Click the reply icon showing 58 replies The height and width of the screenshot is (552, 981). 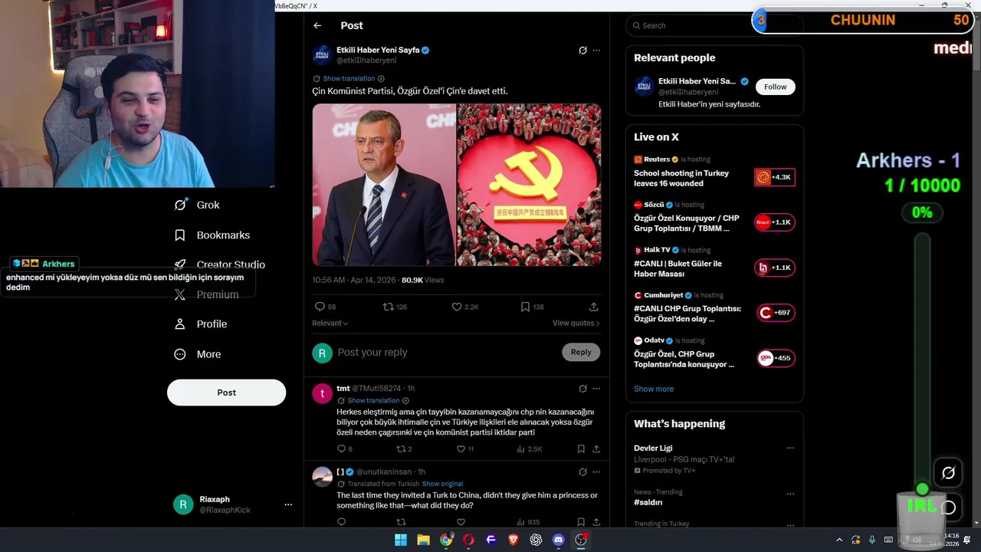[x=320, y=307]
